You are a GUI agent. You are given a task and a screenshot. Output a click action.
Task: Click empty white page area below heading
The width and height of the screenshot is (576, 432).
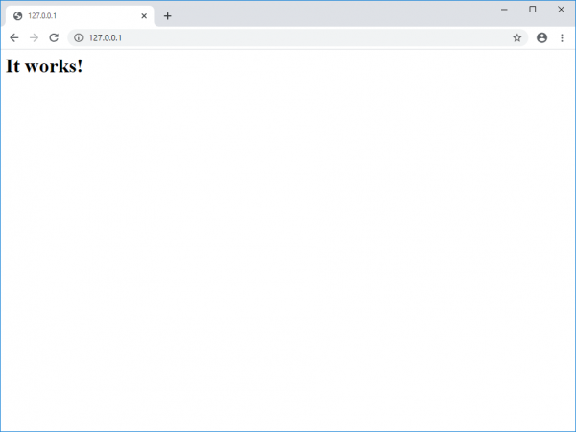(x=288, y=250)
